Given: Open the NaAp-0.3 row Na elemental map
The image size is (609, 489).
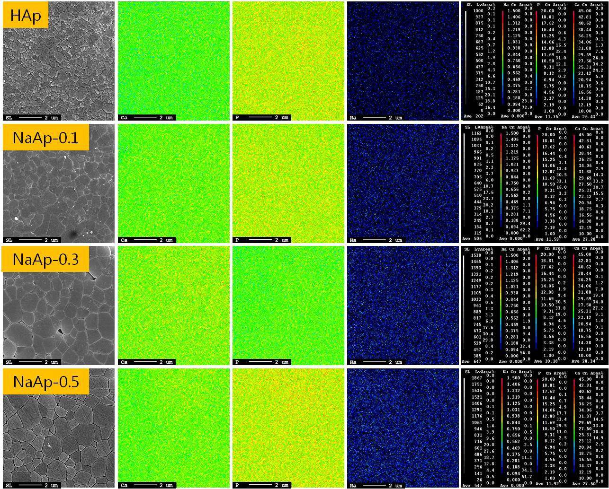Looking at the screenshot, I should click(403, 306).
